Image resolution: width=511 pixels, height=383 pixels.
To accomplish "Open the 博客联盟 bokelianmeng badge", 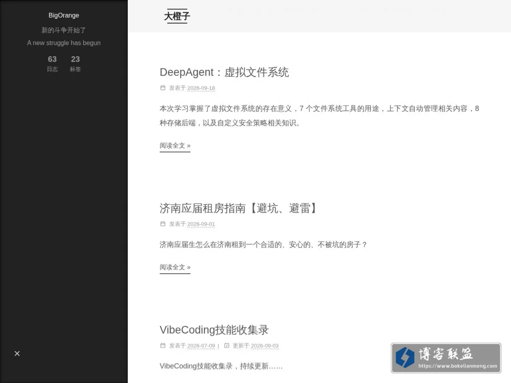I will [446, 358].
